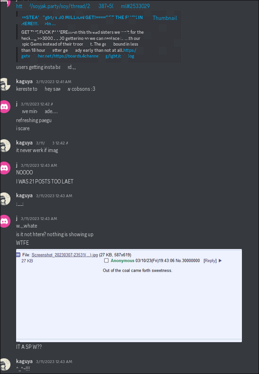Click the file hide icon before 'File:' label
This screenshot has height=374, width=259.
18,255
